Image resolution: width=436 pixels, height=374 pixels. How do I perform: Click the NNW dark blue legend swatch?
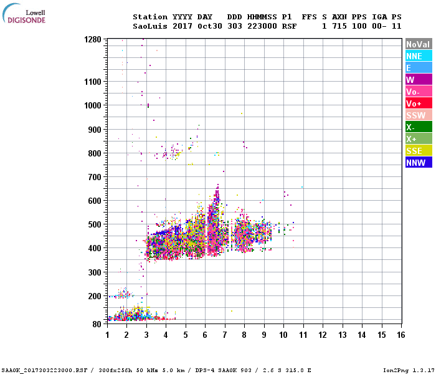(419, 163)
